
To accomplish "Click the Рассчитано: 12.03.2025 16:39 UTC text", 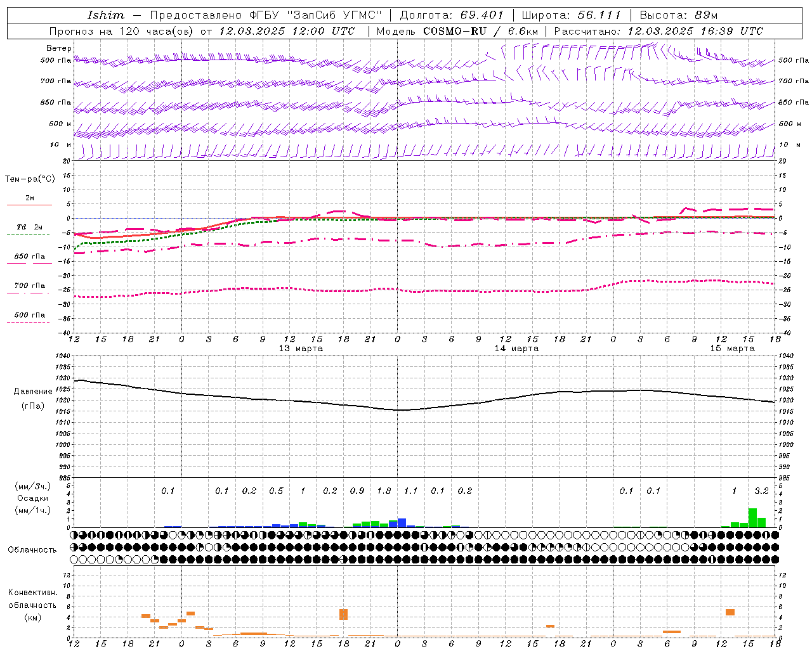I will pyautogui.click(x=658, y=31).
